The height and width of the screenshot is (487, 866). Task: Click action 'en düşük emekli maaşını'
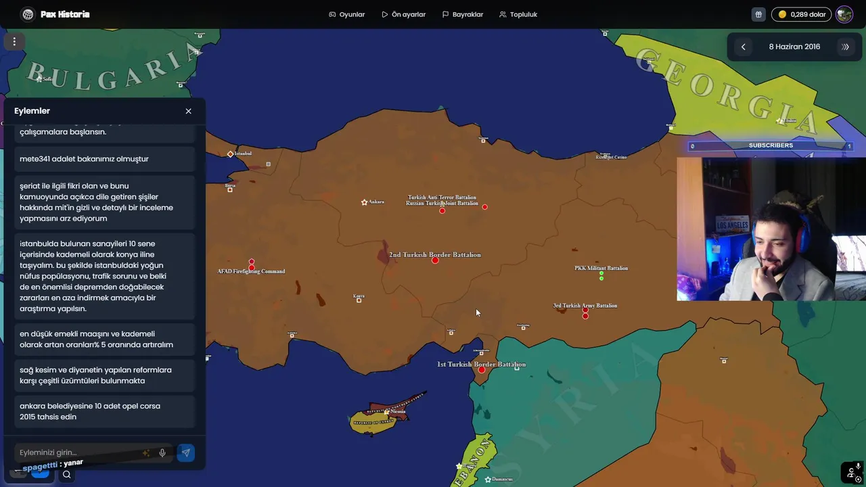[104, 339]
